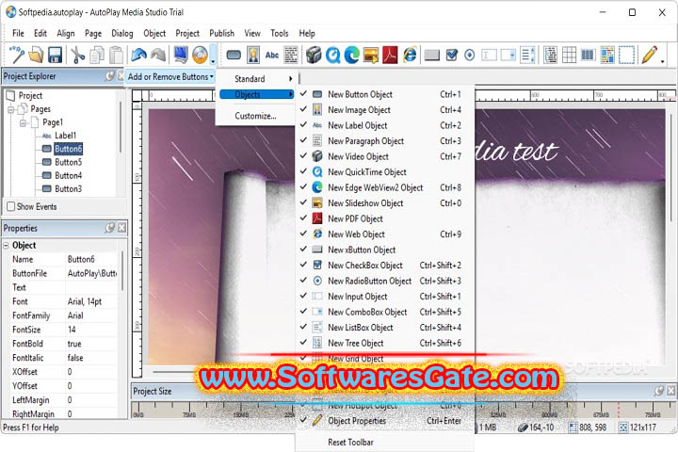The image size is (678, 452).
Task: Insert a new Edge WebView2 object from toolbar
Action: coord(351,55)
